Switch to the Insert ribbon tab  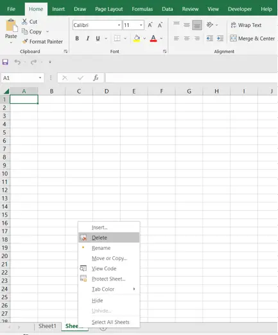(x=58, y=9)
